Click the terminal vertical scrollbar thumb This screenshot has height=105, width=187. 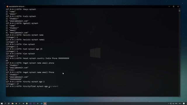tap(179, 10)
